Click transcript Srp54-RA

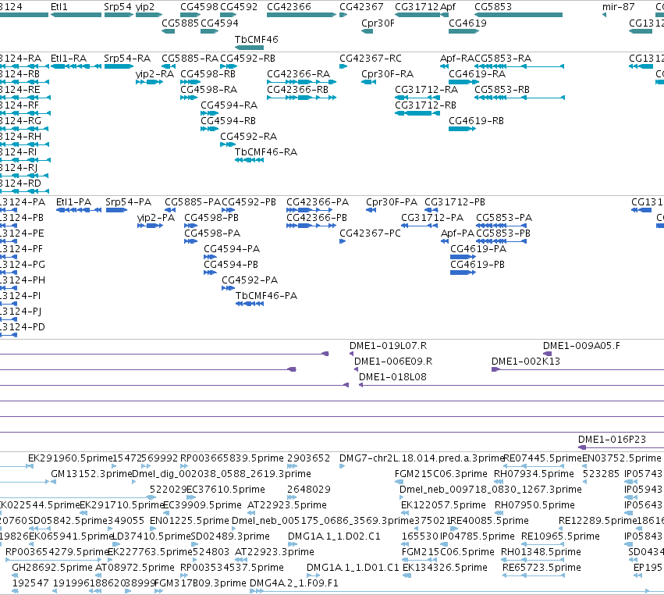(127, 58)
